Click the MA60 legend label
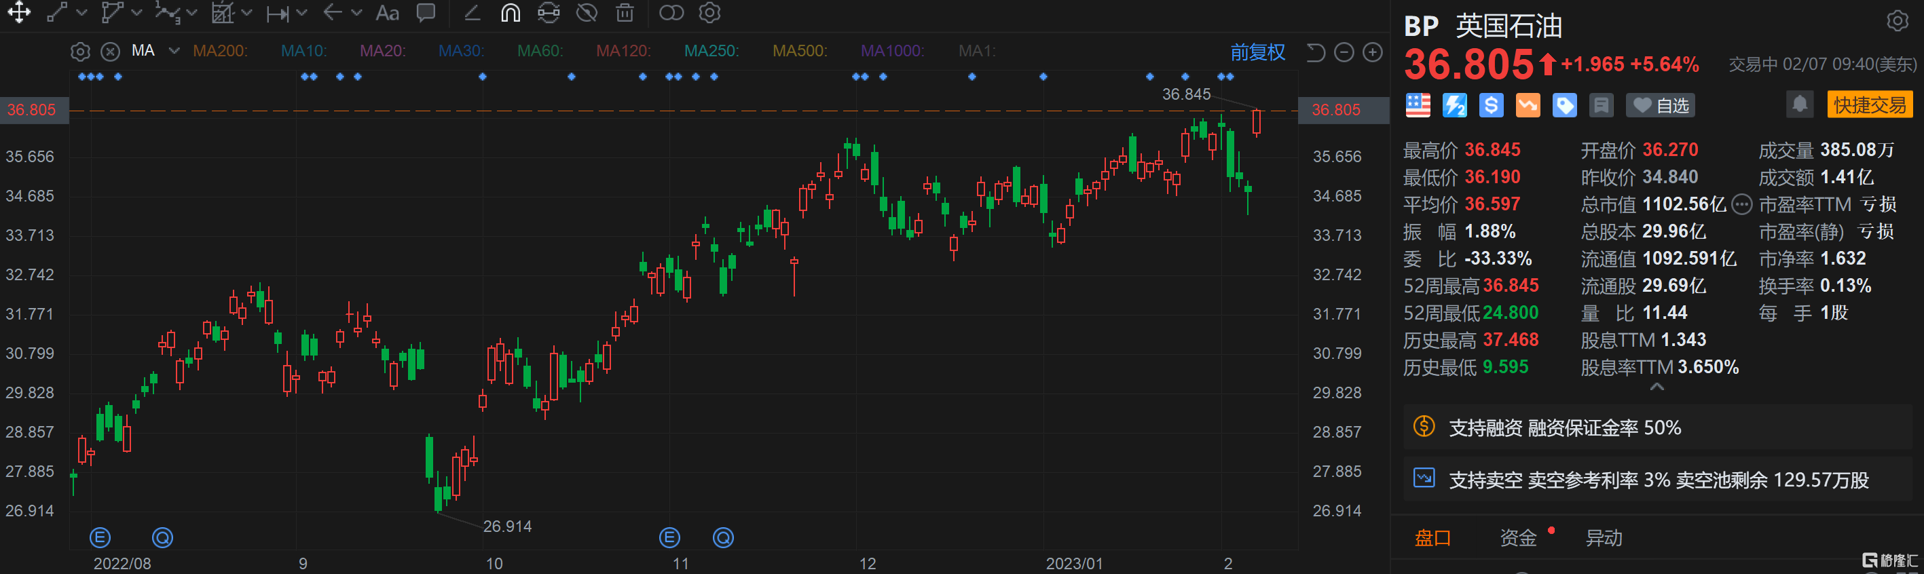1924x574 pixels. click(x=541, y=51)
